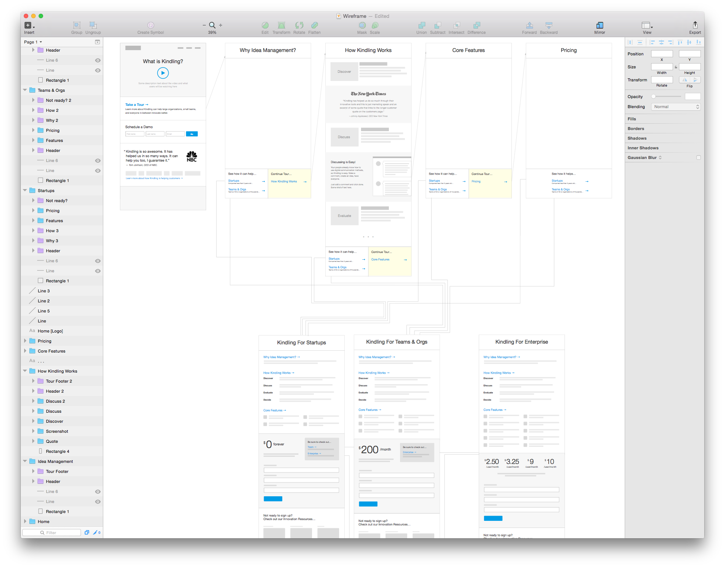
Task: Move layer Backward
Action: (549, 25)
